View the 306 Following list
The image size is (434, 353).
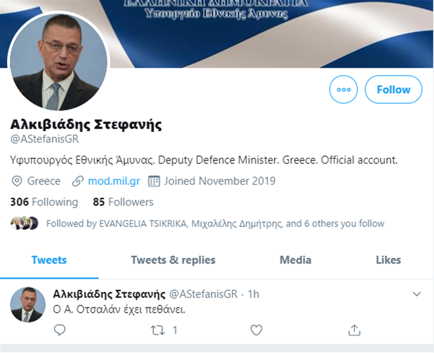pos(44,202)
